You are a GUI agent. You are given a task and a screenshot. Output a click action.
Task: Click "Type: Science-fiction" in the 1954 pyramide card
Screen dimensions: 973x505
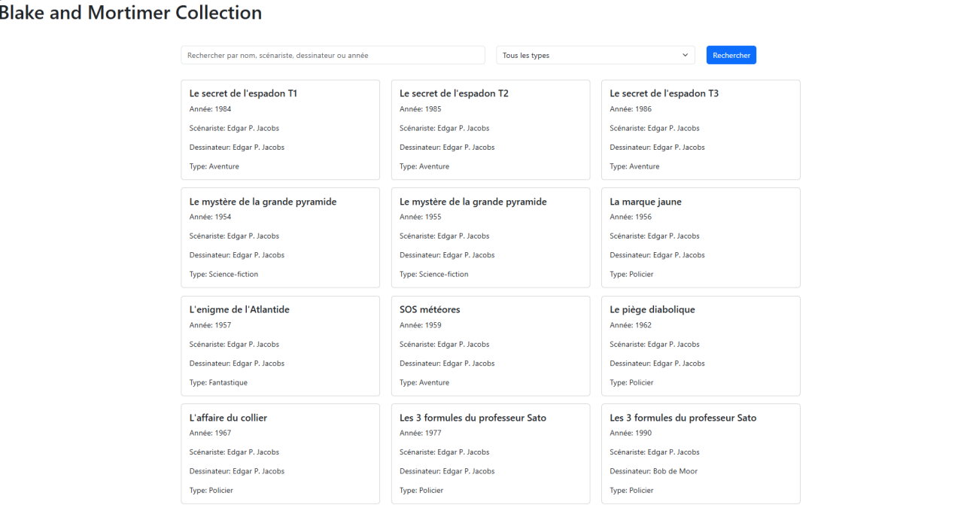tap(223, 274)
